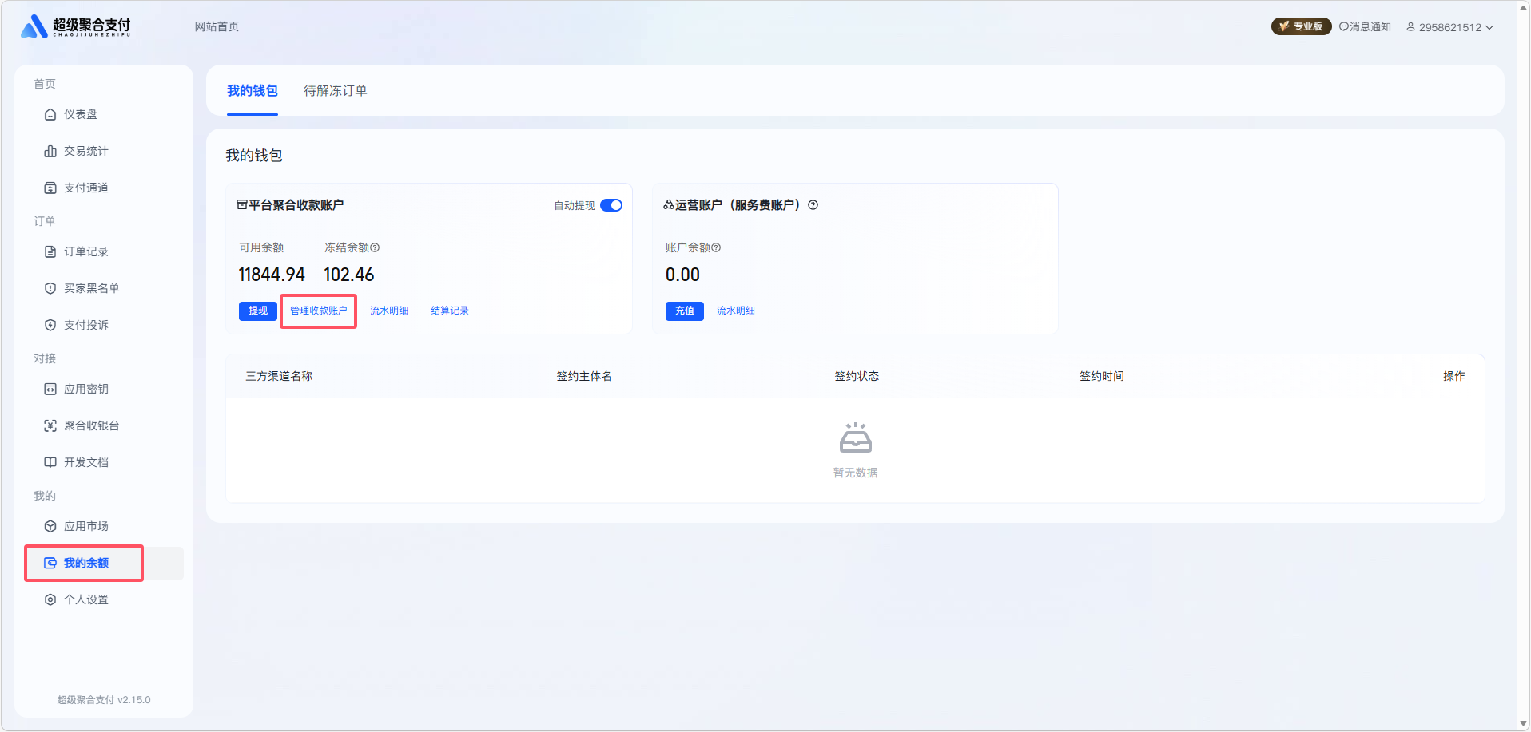Click the blue 提现 button

click(x=257, y=311)
